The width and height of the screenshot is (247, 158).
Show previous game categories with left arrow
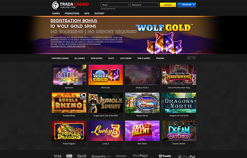[x=189, y=58]
